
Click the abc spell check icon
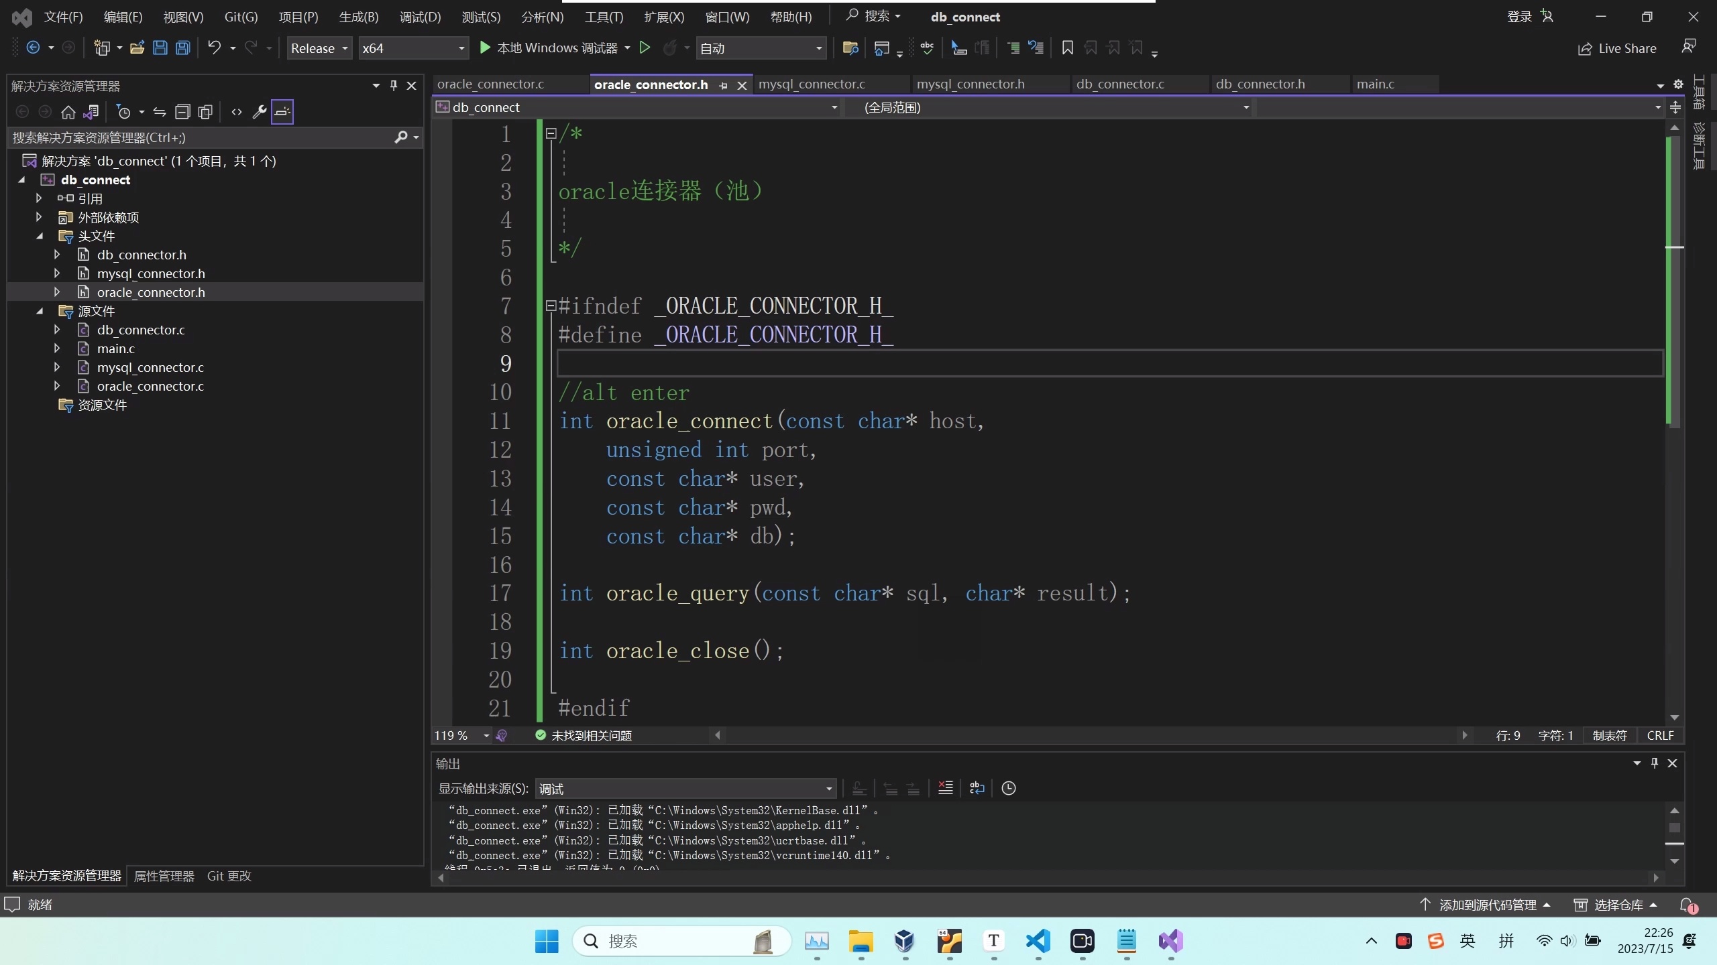point(927,48)
